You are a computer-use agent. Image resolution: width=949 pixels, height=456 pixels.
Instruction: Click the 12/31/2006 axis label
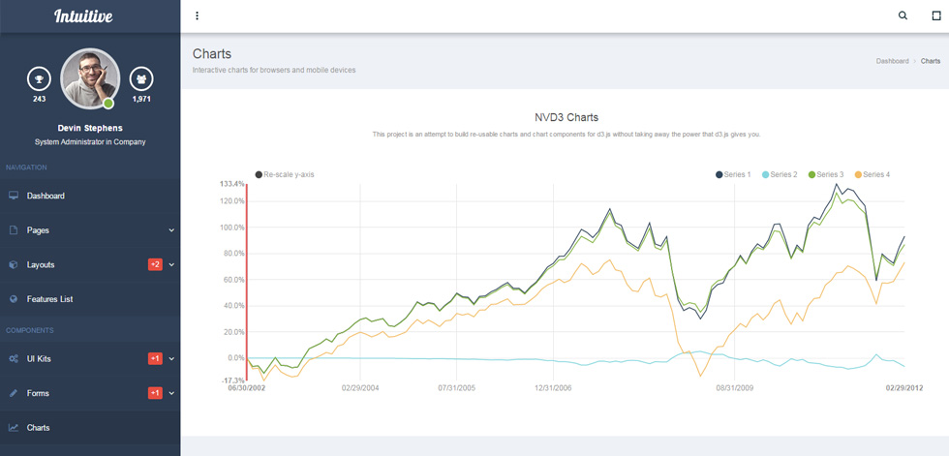(553, 388)
